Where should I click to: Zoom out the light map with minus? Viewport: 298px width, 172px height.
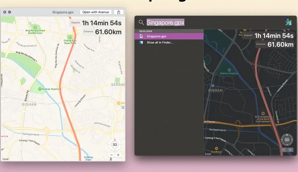(111, 155)
